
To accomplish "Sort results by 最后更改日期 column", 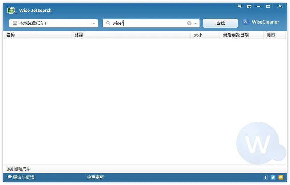I will (242, 35).
